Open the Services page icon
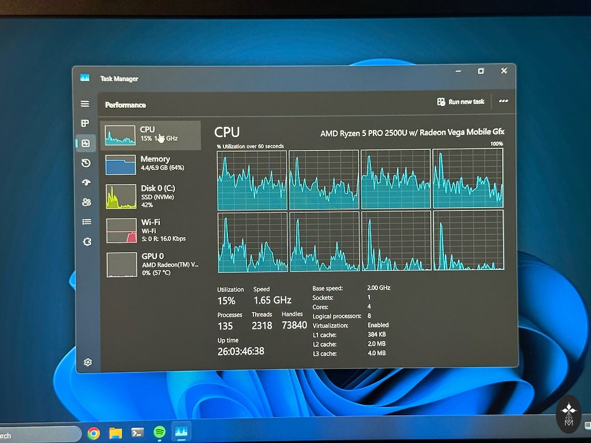This screenshot has height=443, width=591. click(87, 242)
